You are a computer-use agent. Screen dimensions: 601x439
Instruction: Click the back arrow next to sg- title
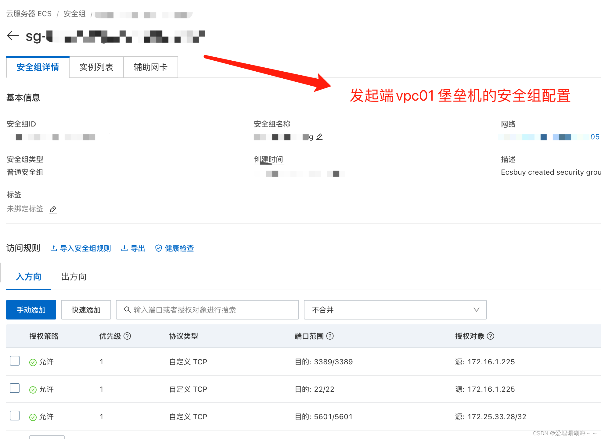pos(13,36)
